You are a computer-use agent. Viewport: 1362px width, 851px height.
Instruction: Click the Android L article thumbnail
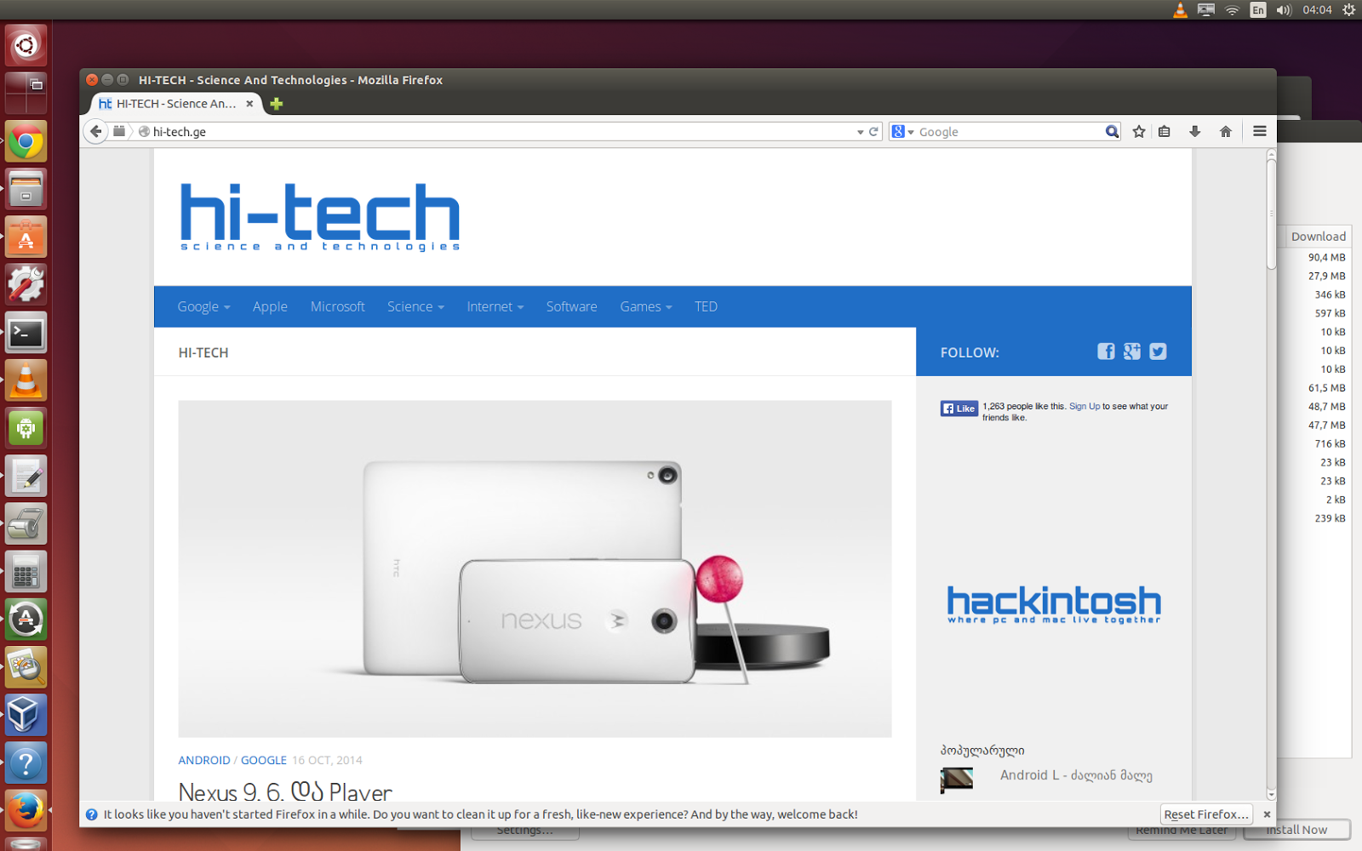pyautogui.click(x=957, y=779)
